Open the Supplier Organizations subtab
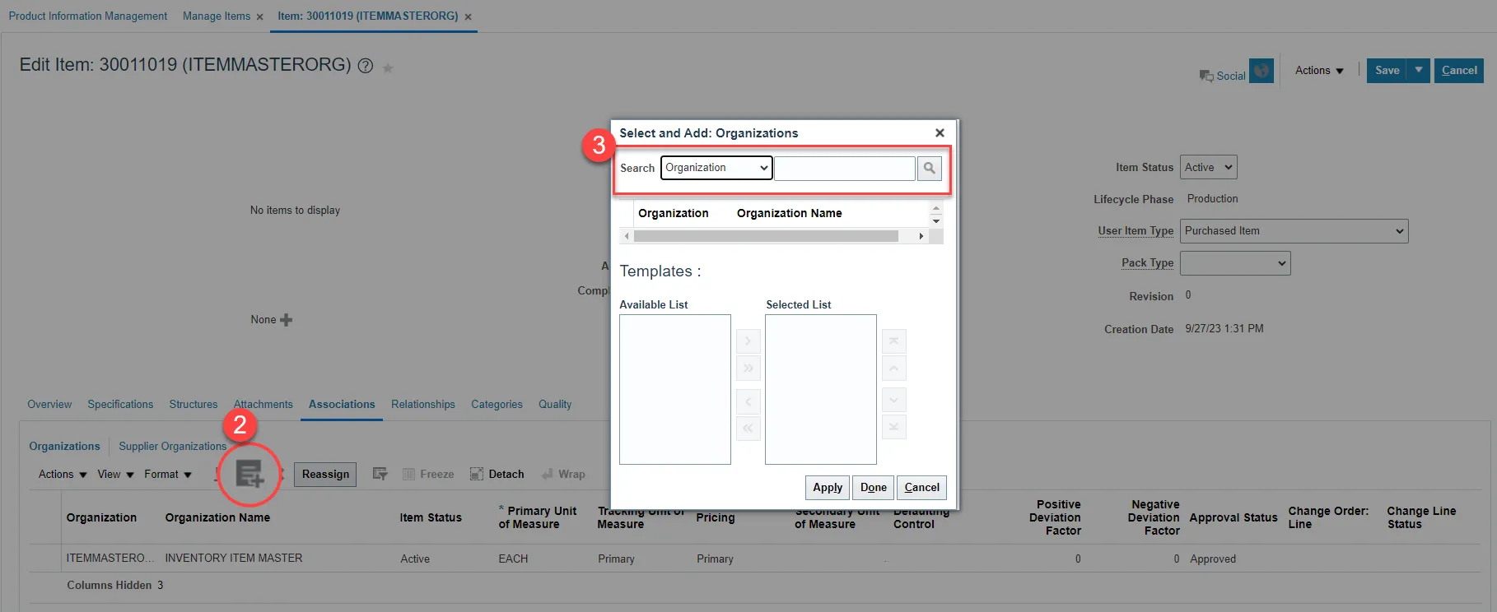 point(172,446)
